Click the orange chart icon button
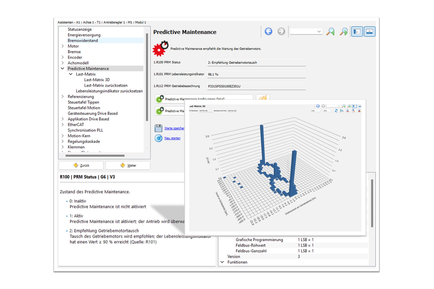This screenshot has width=434, height=289. 263,98
